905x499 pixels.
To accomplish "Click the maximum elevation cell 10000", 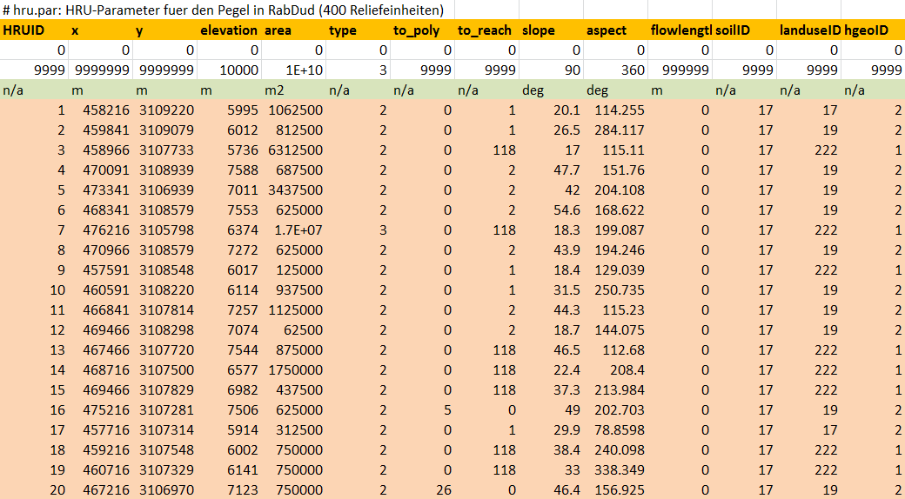I will point(229,70).
